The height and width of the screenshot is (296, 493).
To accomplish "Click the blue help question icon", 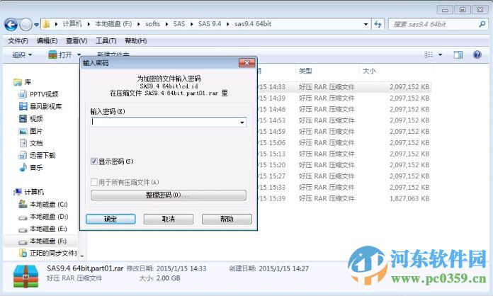I will pos(477,55).
